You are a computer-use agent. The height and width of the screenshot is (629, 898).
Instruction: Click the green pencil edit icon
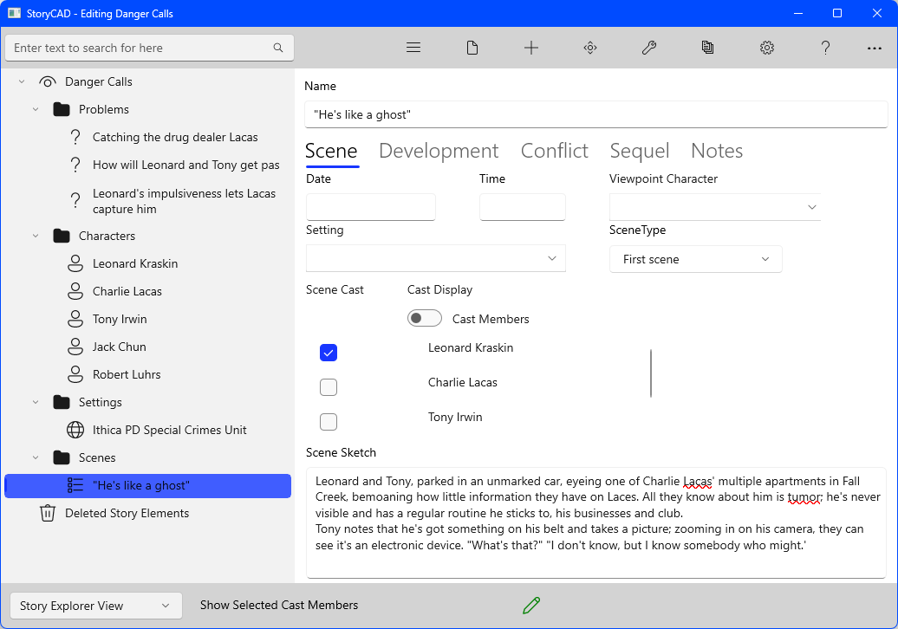531,606
